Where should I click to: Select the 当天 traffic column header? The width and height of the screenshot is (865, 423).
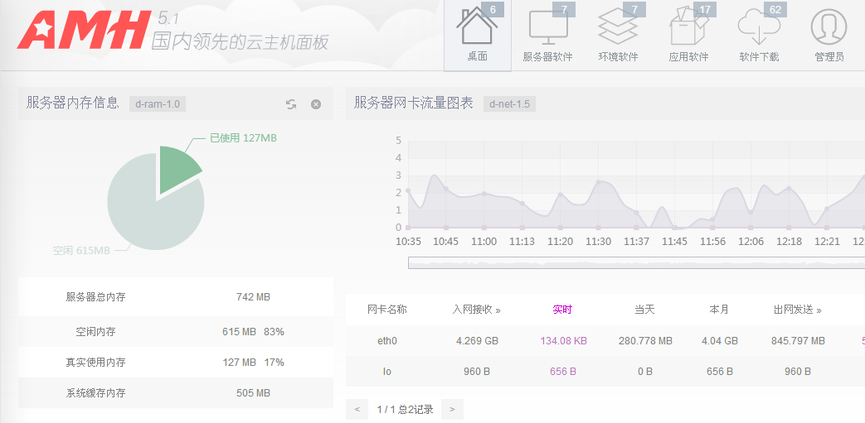pyautogui.click(x=644, y=310)
